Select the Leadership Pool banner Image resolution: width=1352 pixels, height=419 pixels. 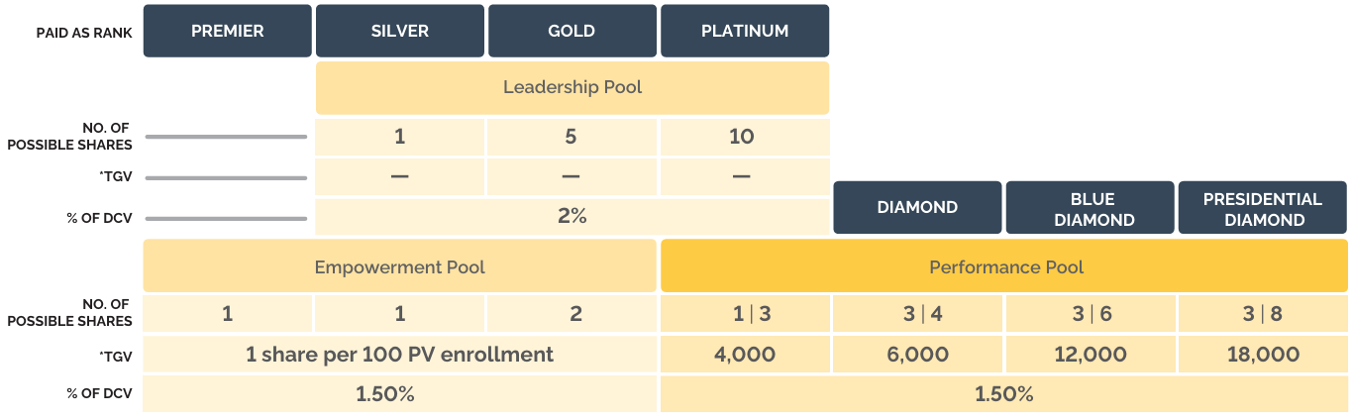(x=572, y=87)
